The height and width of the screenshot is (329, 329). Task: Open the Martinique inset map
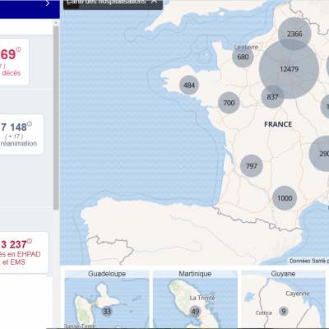(x=195, y=299)
